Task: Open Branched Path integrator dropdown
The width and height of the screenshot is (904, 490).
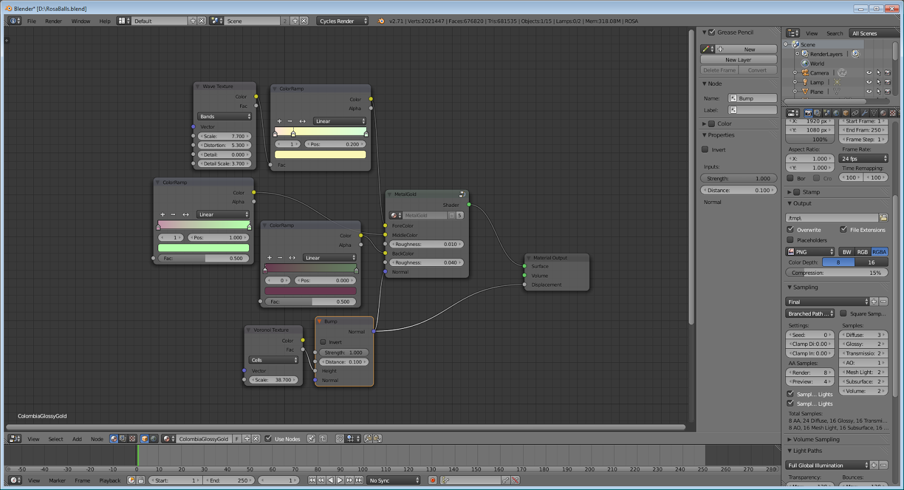Action: coord(810,314)
